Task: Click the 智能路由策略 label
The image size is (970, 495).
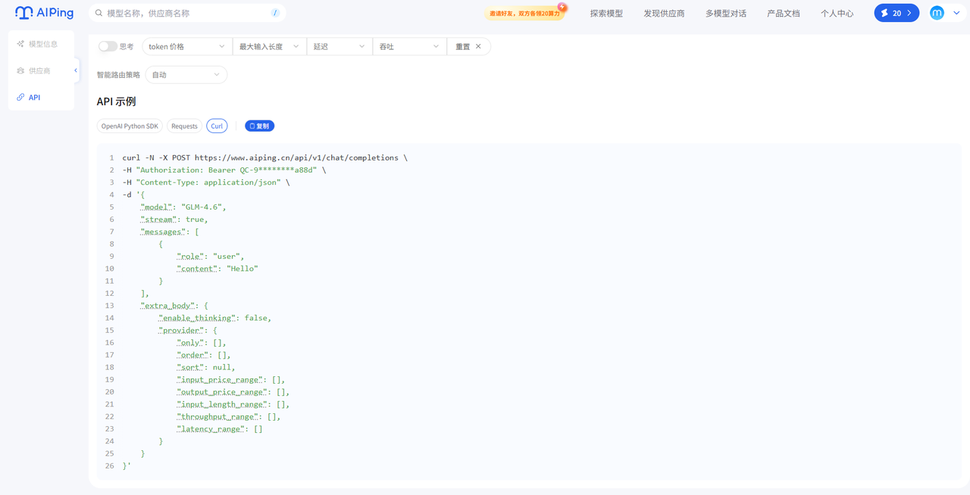Action: point(118,75)
